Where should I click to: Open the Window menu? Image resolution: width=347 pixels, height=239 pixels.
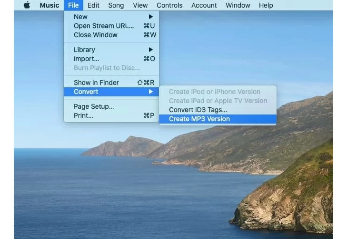pos(238,5)
